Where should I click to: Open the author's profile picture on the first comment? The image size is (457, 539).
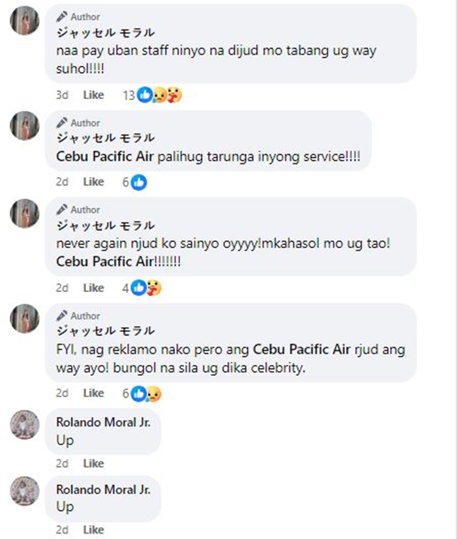coord(24,21)
